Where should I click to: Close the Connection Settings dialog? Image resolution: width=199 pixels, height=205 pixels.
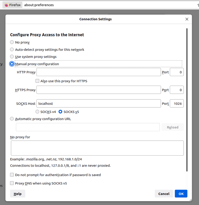click(x=187, y=19)
